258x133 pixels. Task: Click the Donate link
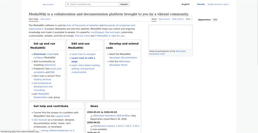point(201,4)
